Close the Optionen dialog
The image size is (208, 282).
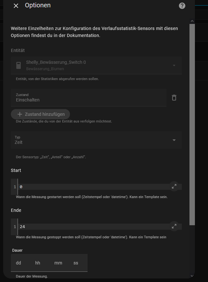[16, 6]
